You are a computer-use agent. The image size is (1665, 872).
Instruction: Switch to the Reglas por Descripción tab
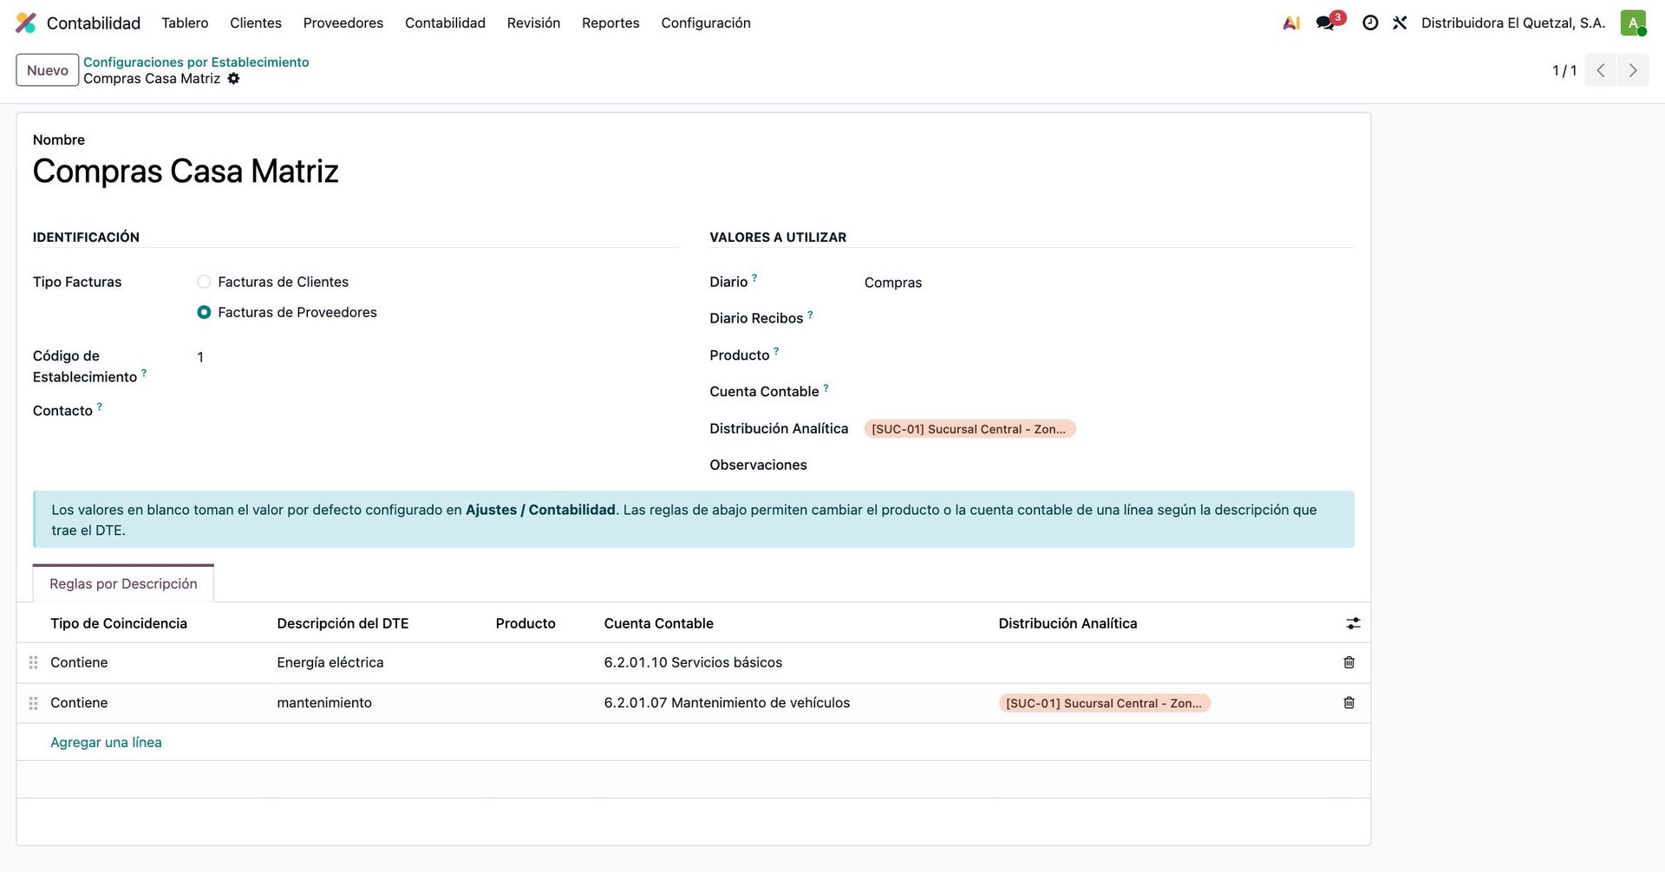coord(123,583)
